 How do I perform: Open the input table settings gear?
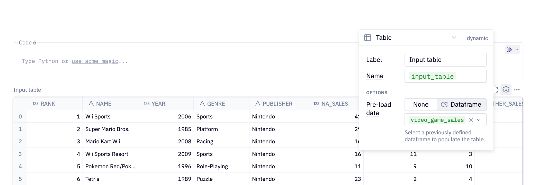pos(506,90)
